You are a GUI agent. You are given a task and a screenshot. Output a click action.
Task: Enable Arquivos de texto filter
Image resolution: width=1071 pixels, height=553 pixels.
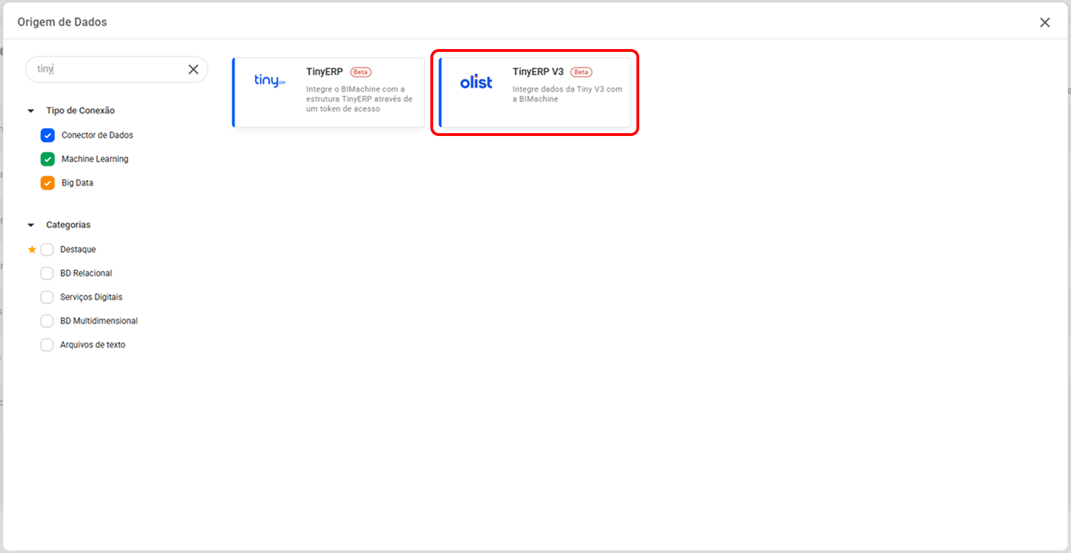click(47, 345)
